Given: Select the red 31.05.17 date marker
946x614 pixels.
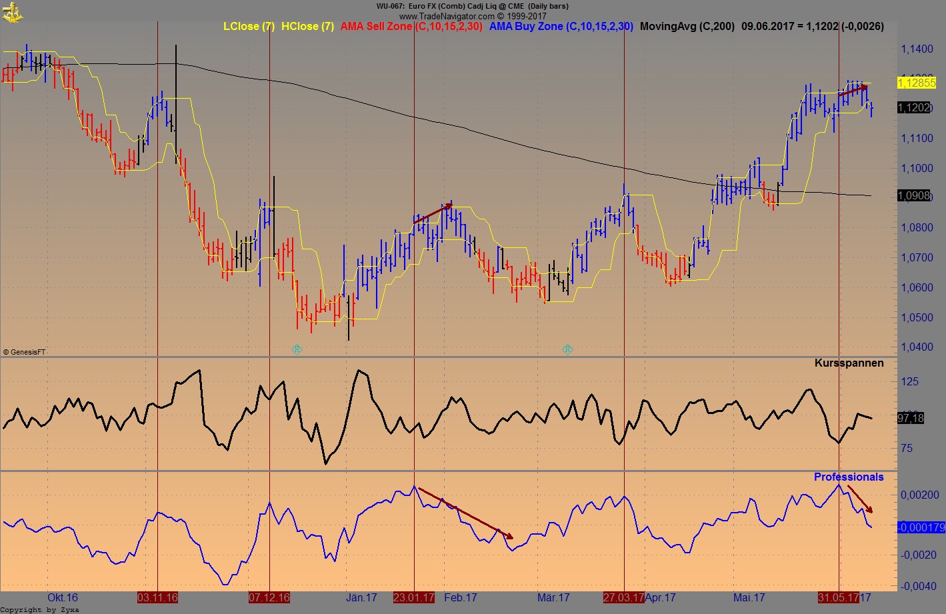Looking at the screenshot, I should coord(839,598).
